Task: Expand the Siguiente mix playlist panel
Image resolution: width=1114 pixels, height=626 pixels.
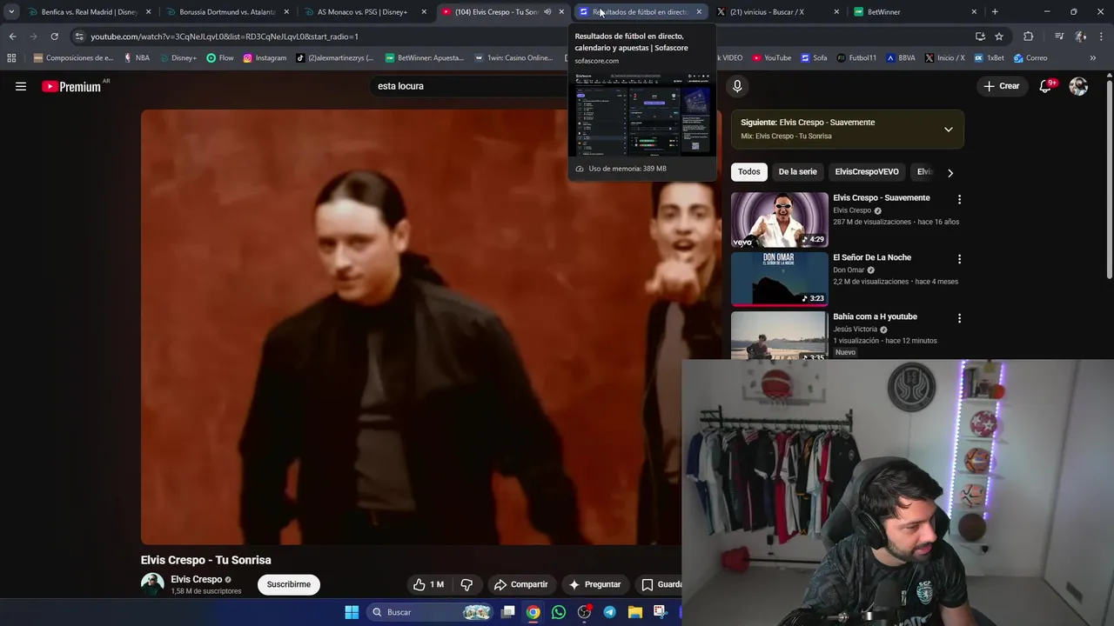Action: [949, 130]
